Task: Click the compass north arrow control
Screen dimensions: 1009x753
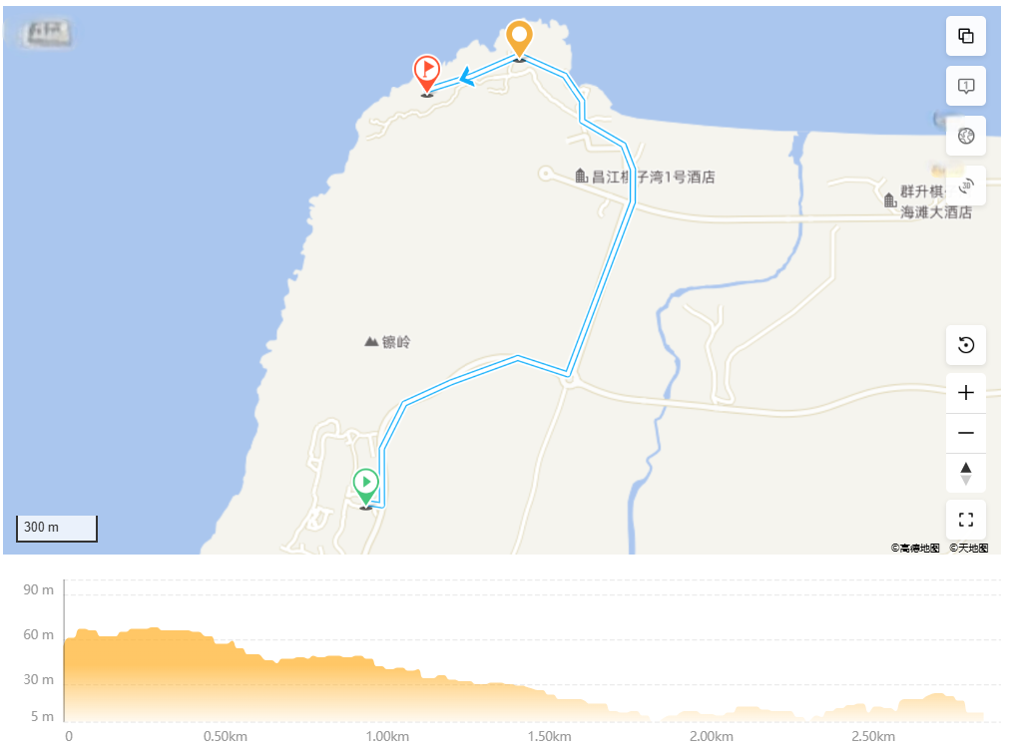Action: tap(965, 474)
